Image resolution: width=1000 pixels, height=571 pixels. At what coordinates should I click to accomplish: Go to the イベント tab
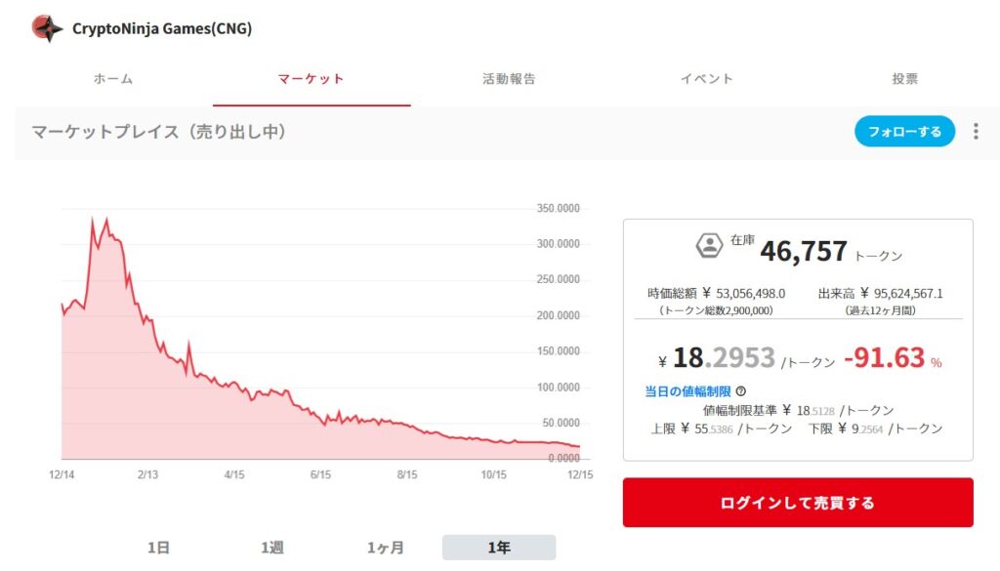tap(706, 79)
